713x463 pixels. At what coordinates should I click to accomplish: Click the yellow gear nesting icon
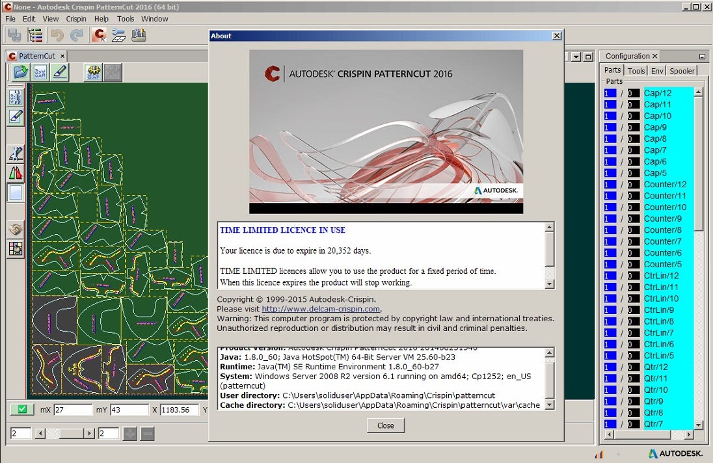[x=94, y=72]
